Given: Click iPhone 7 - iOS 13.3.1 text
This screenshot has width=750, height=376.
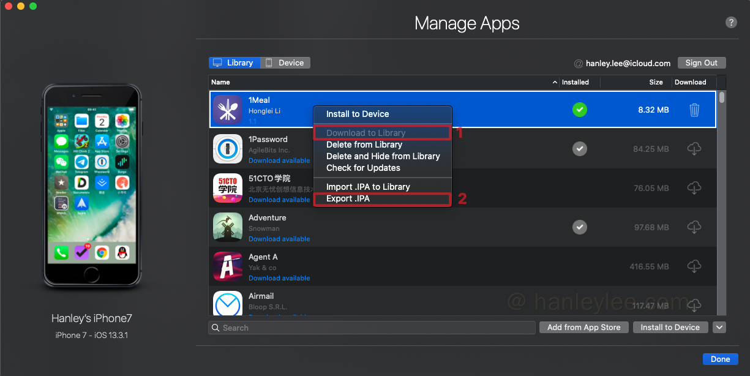Looking at the screenshot, I should tap(92, 335).
